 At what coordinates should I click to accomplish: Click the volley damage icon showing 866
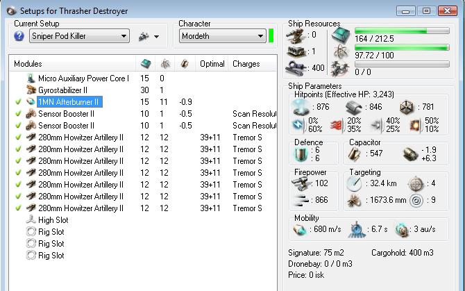[300, 200]
